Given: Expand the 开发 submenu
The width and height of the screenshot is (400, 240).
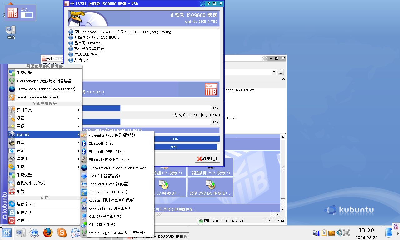Looking at the screenshot, I should (45, 151).
